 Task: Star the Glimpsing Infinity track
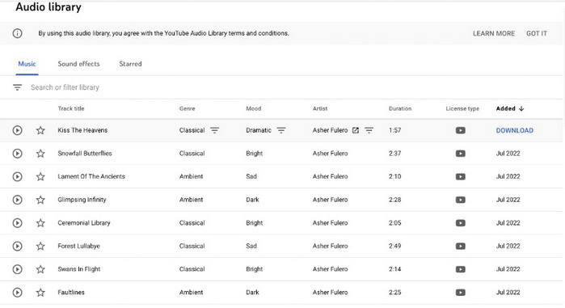(40, 200)
